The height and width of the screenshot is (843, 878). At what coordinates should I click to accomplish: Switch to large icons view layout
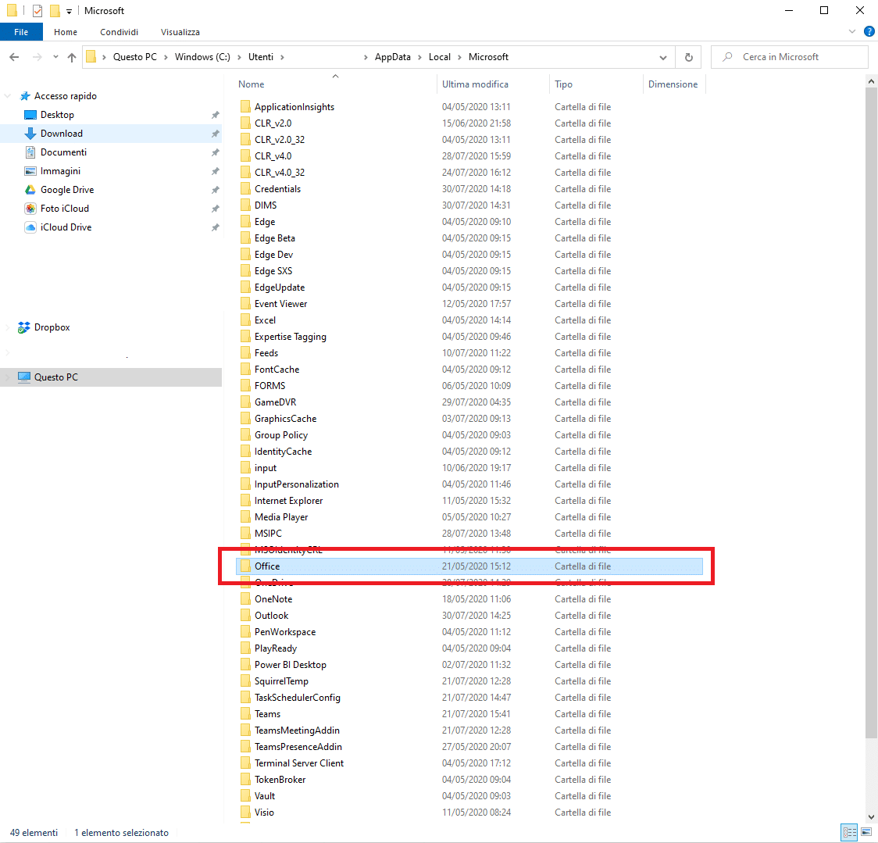866,832
